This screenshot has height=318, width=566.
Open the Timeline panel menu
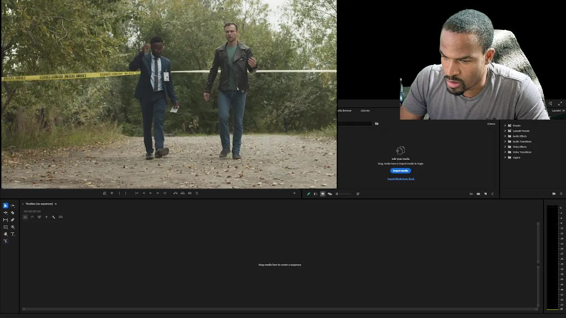[x=56, y=204]
